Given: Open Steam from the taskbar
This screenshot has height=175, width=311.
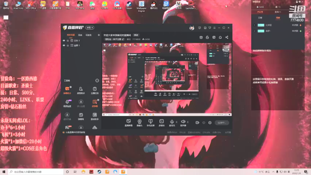Looking at the screenshot, I should [x=99, y=171].
